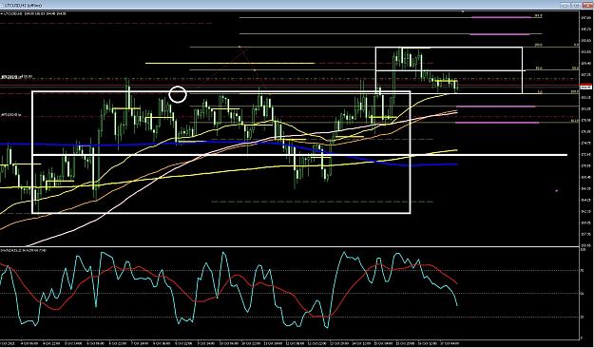Select the LTCUSD,H2 symbol label with OHLC prices

pyautogui.click(x=34, y=13)
